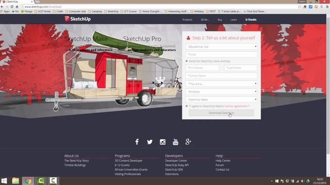Open the '3D for...' header menu
Screen dimensions: 330x185
[x=205, y=20]
